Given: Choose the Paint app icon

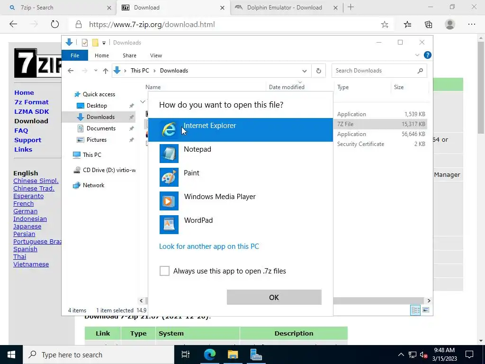Looking at the screenshot, I should [x=169, y=177].
